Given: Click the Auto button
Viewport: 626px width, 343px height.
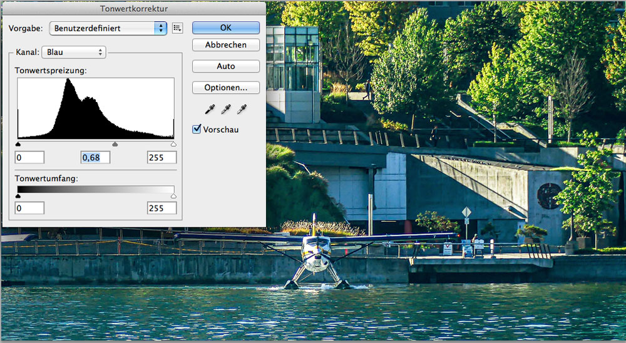Looking at the screenshot, I should click(225, 66).
